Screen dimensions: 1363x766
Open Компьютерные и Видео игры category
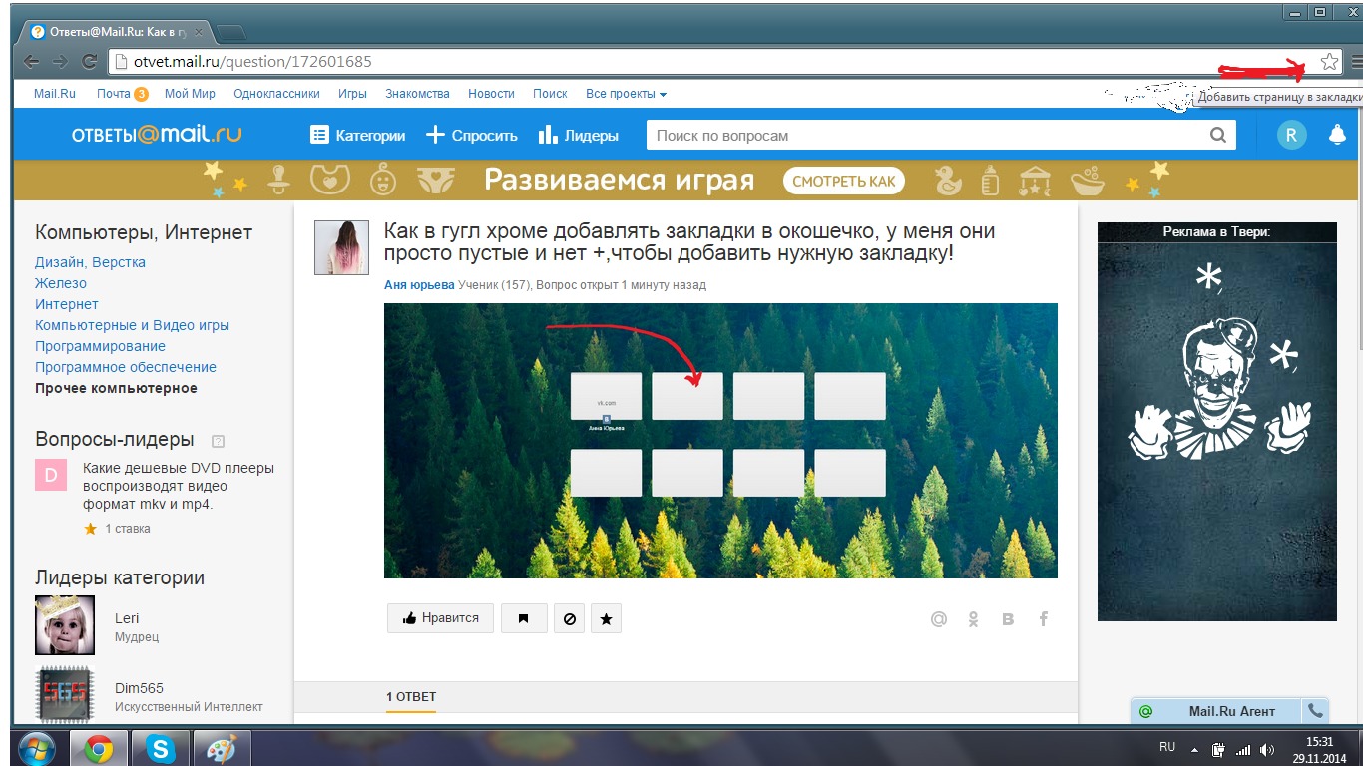coord(132,325)
